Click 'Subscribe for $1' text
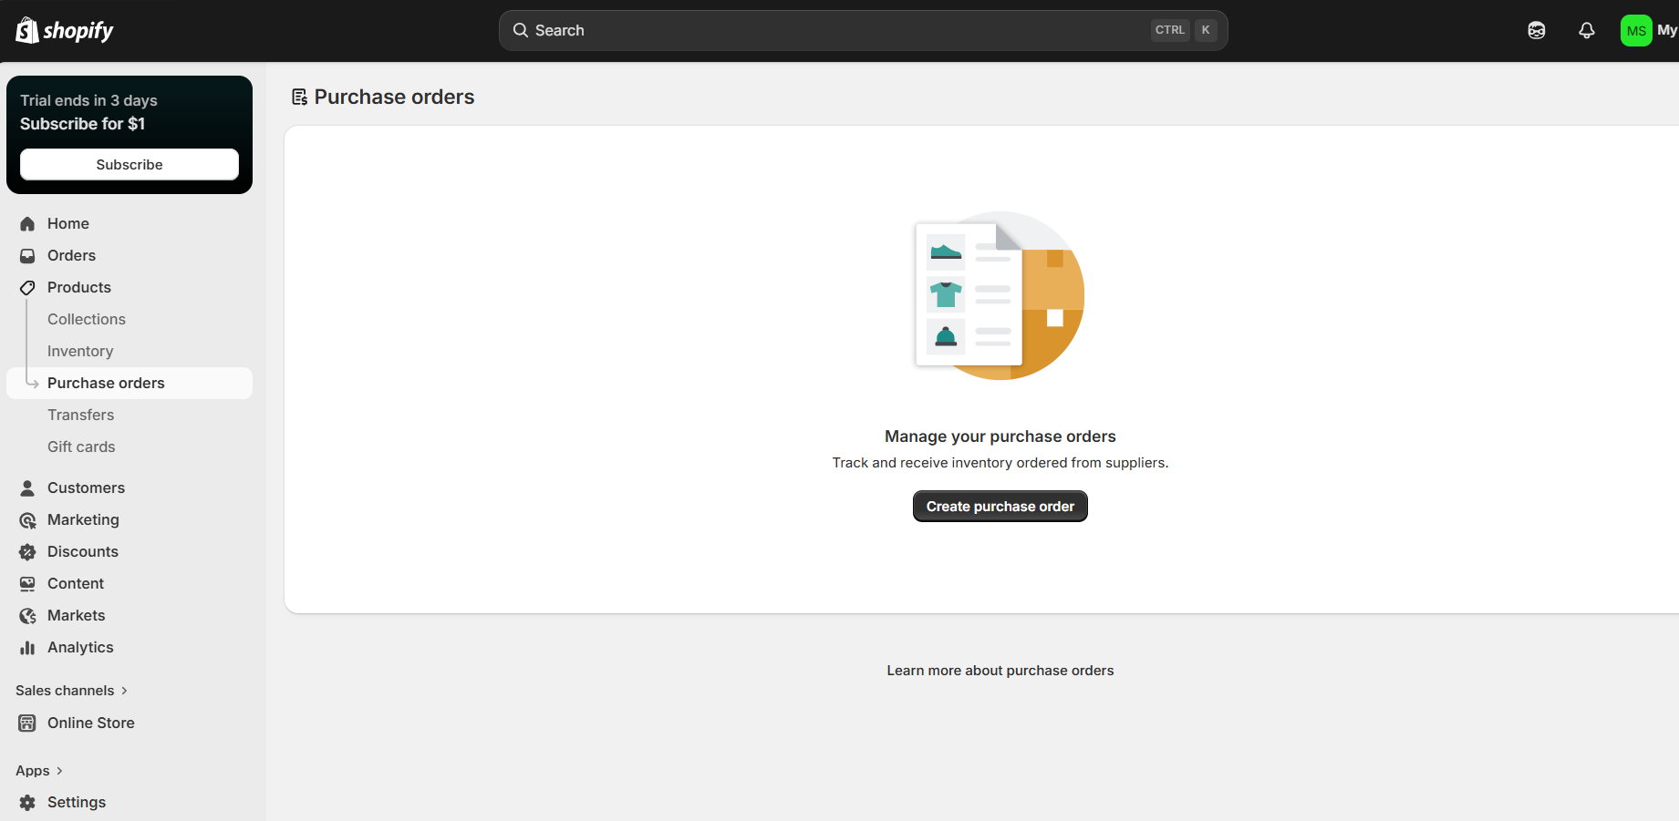This screenshot has height=821, width=1679. coord(82,124)
